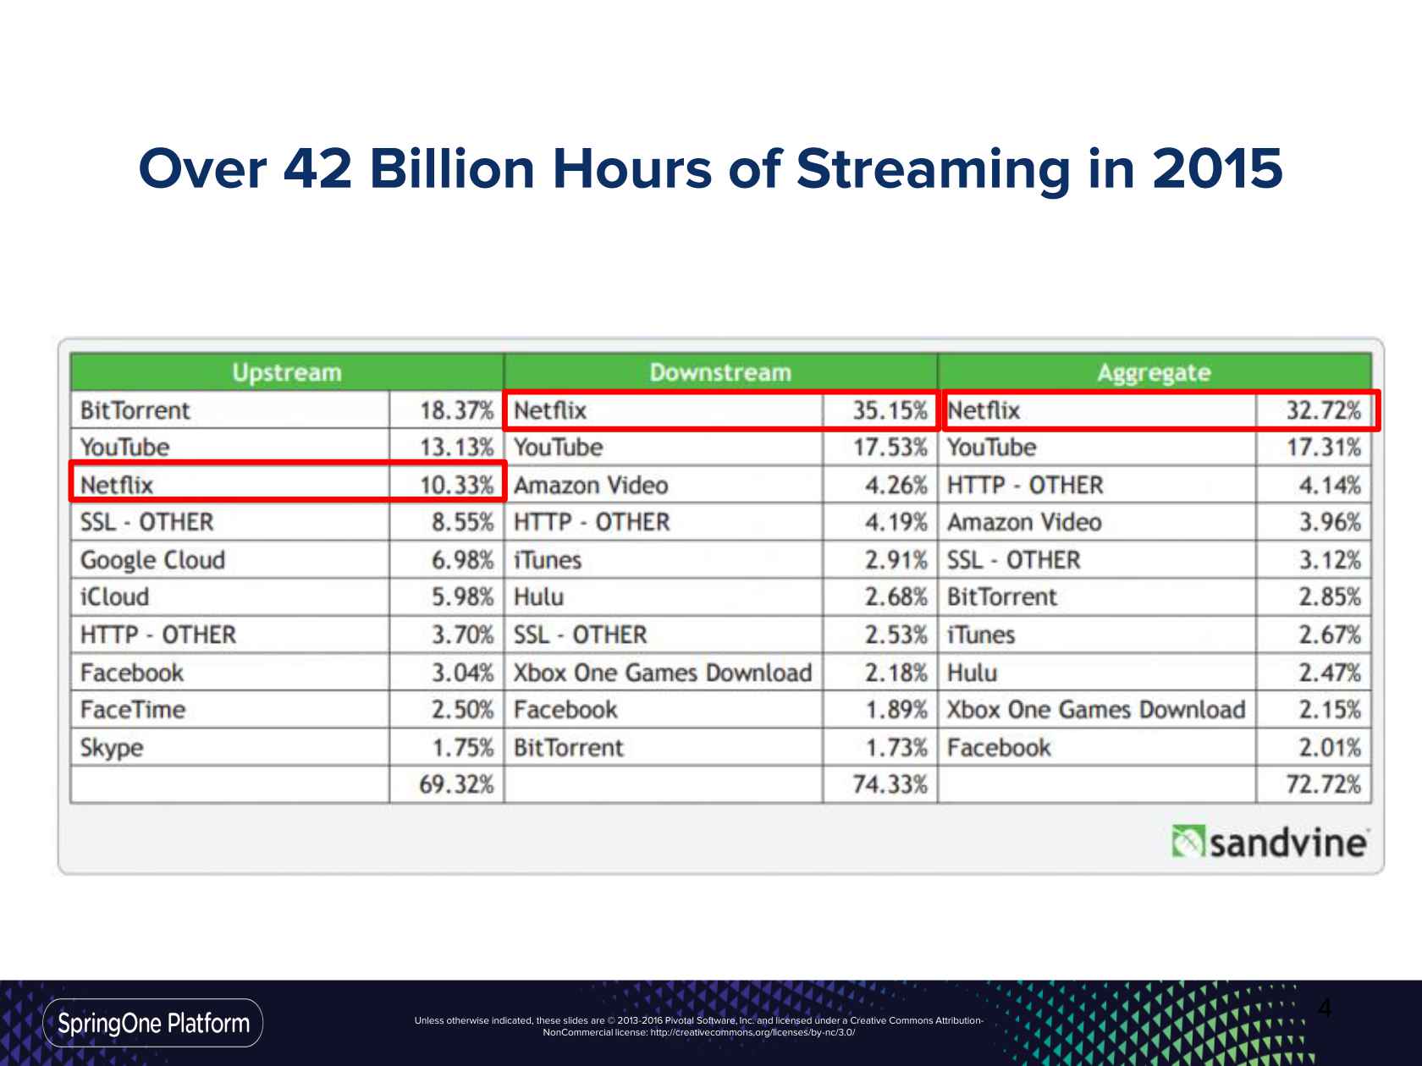
Task: Click the SpringOne Platform badge
Action: [152, 1023]
